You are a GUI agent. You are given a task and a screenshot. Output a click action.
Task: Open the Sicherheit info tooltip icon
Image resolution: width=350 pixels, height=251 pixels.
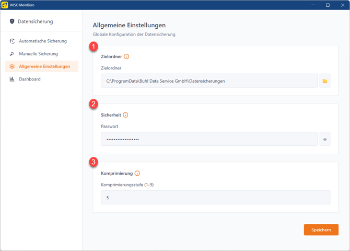click(125, 115)
